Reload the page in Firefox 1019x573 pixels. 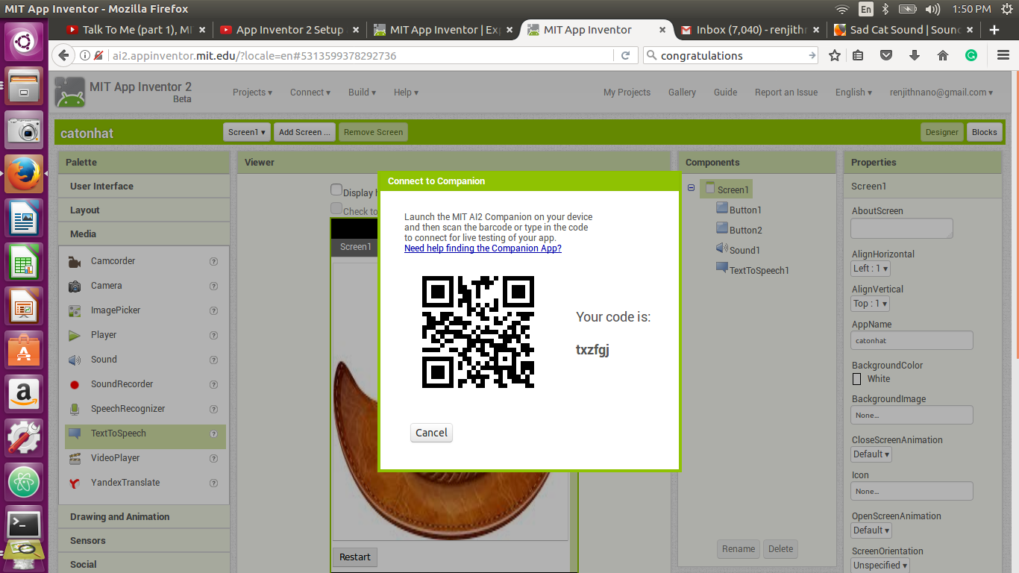pyautogui.click(x=625, y=55)
